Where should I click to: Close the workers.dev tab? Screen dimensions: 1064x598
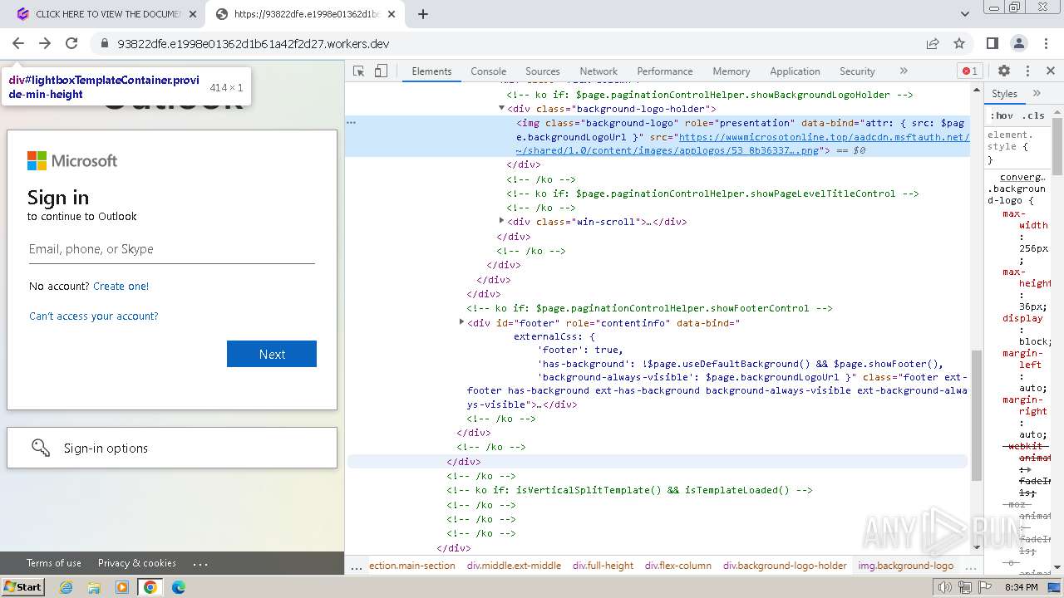(392, 14)
